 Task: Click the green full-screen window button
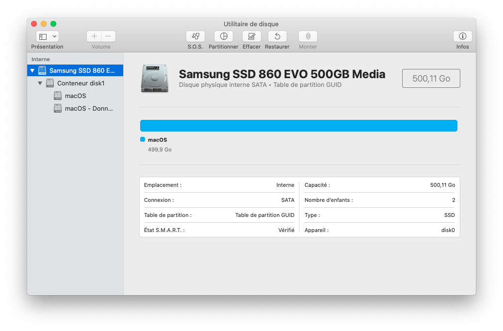pos(53,24)
